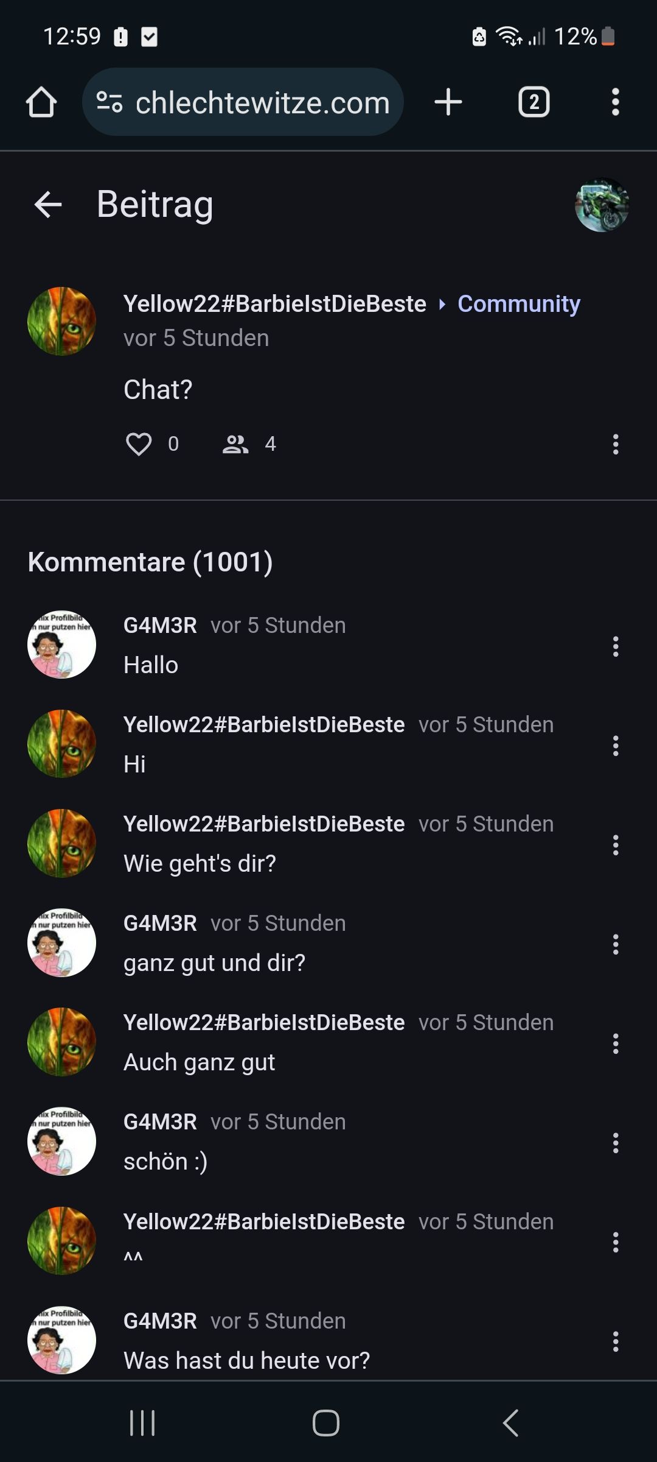Open options for "Wie geht's dir?" comment
This screenshot has height=1462, width=657.
tap(615, 845)
